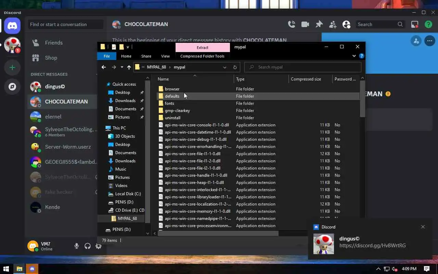Sort by Compressed size column

click(x=310, y=79)
